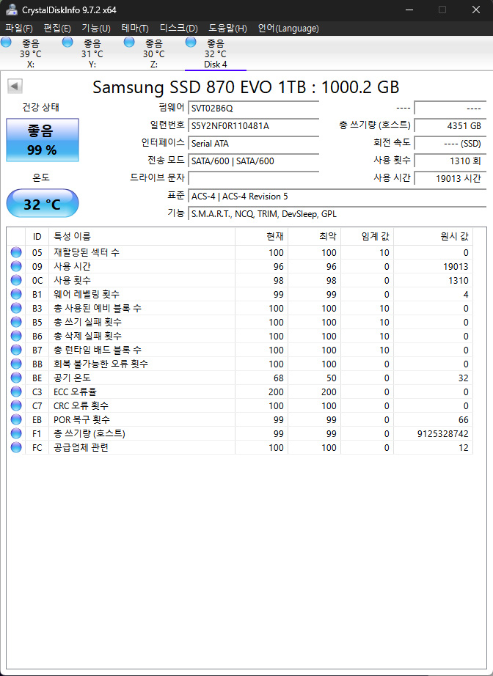Click status orb for attribute B5

click(16, 322)
